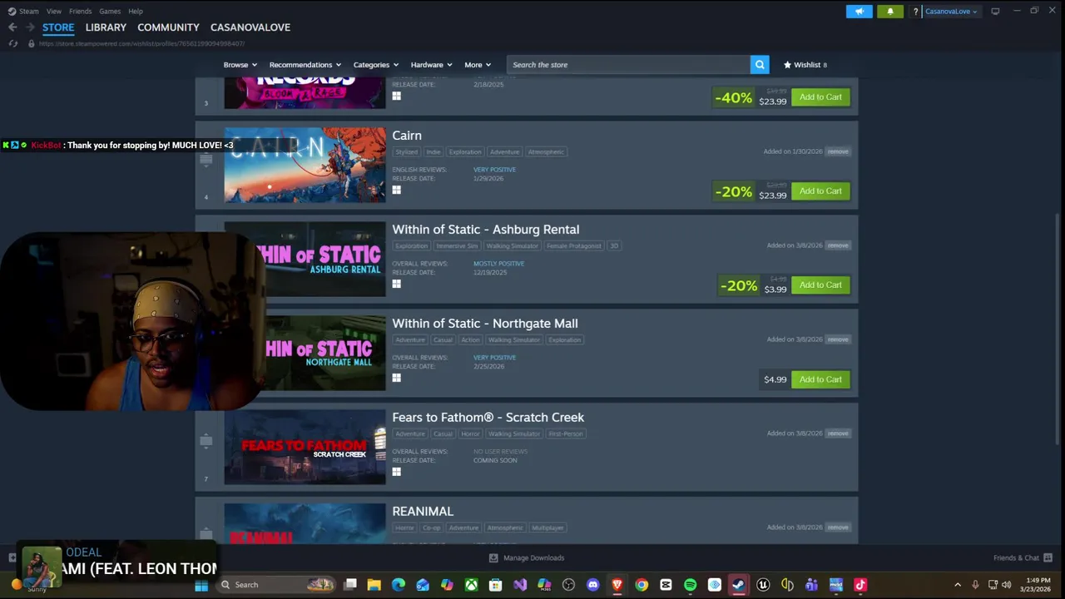Click REANIMAL's Co-op tag
Viewport: 1065px width, 599px height.
click(x=431, y=528)
